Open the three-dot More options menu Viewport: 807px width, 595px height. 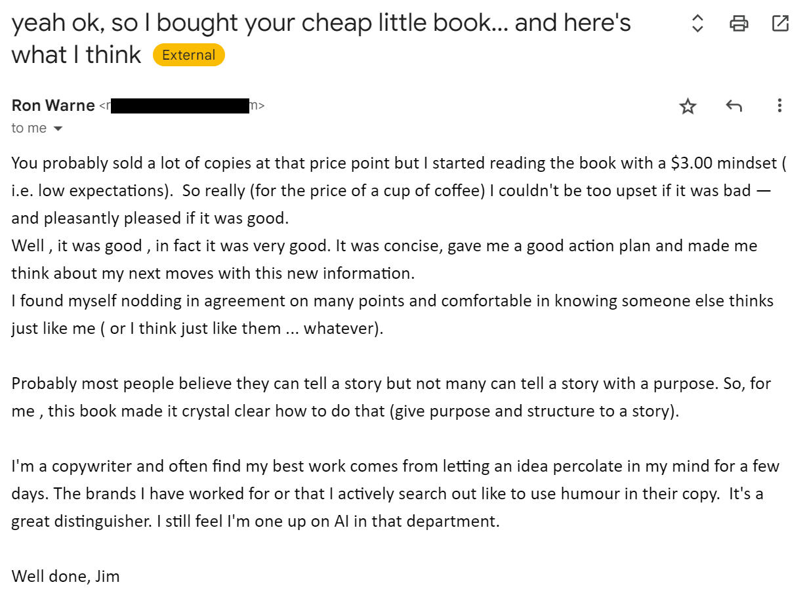tap(779, 106)
